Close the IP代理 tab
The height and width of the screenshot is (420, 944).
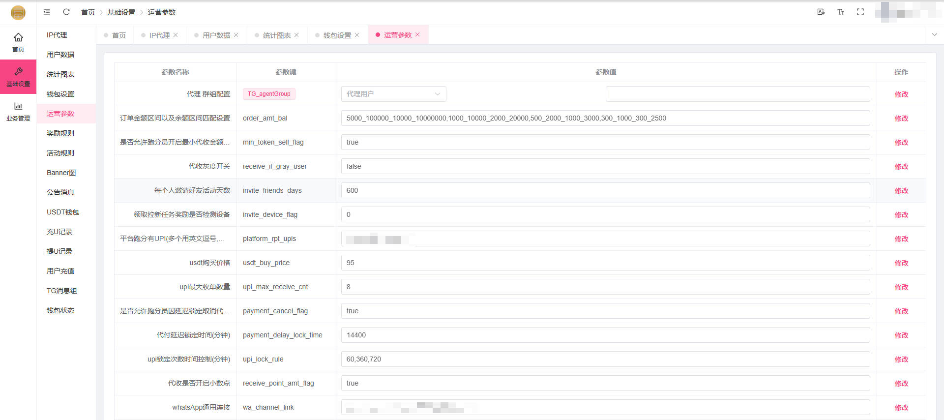176,35
